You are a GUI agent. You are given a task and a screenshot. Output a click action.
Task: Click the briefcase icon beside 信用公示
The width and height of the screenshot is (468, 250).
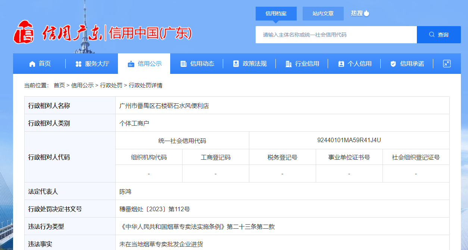coord(131,64)
